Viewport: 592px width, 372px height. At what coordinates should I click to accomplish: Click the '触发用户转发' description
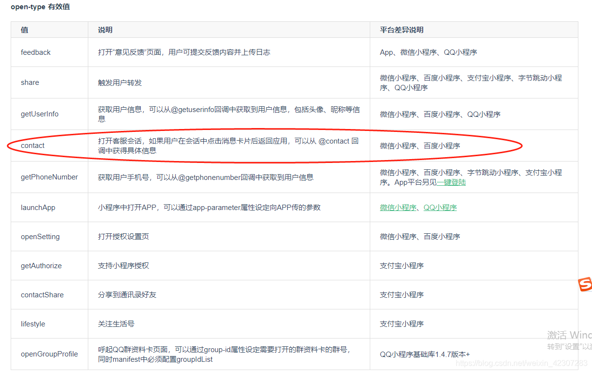click(120, 82)
